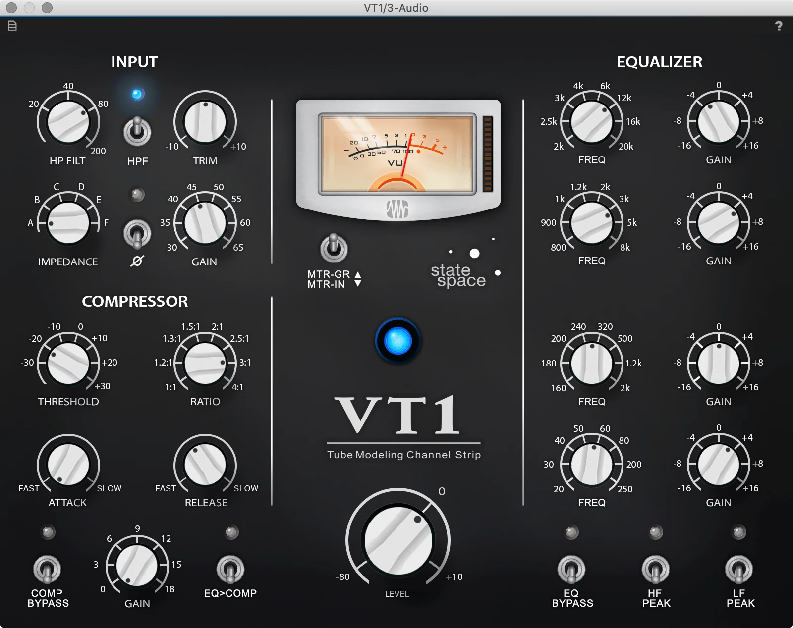Click the compressor THRESHOLD knob
Viewport: 793px width, 628px height.
click(68, 363)
